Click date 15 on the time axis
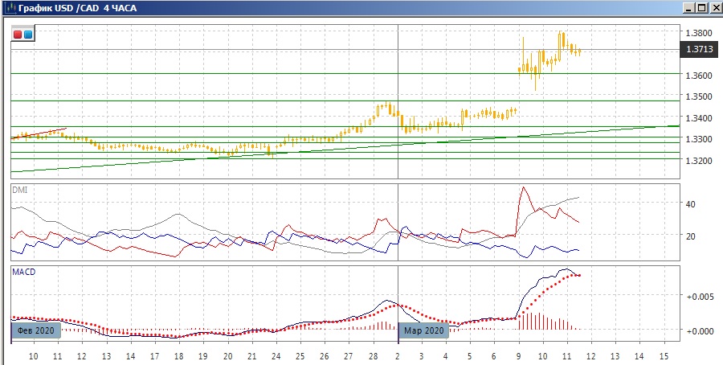This screenshot has height=365, width=723. (663, 355)
